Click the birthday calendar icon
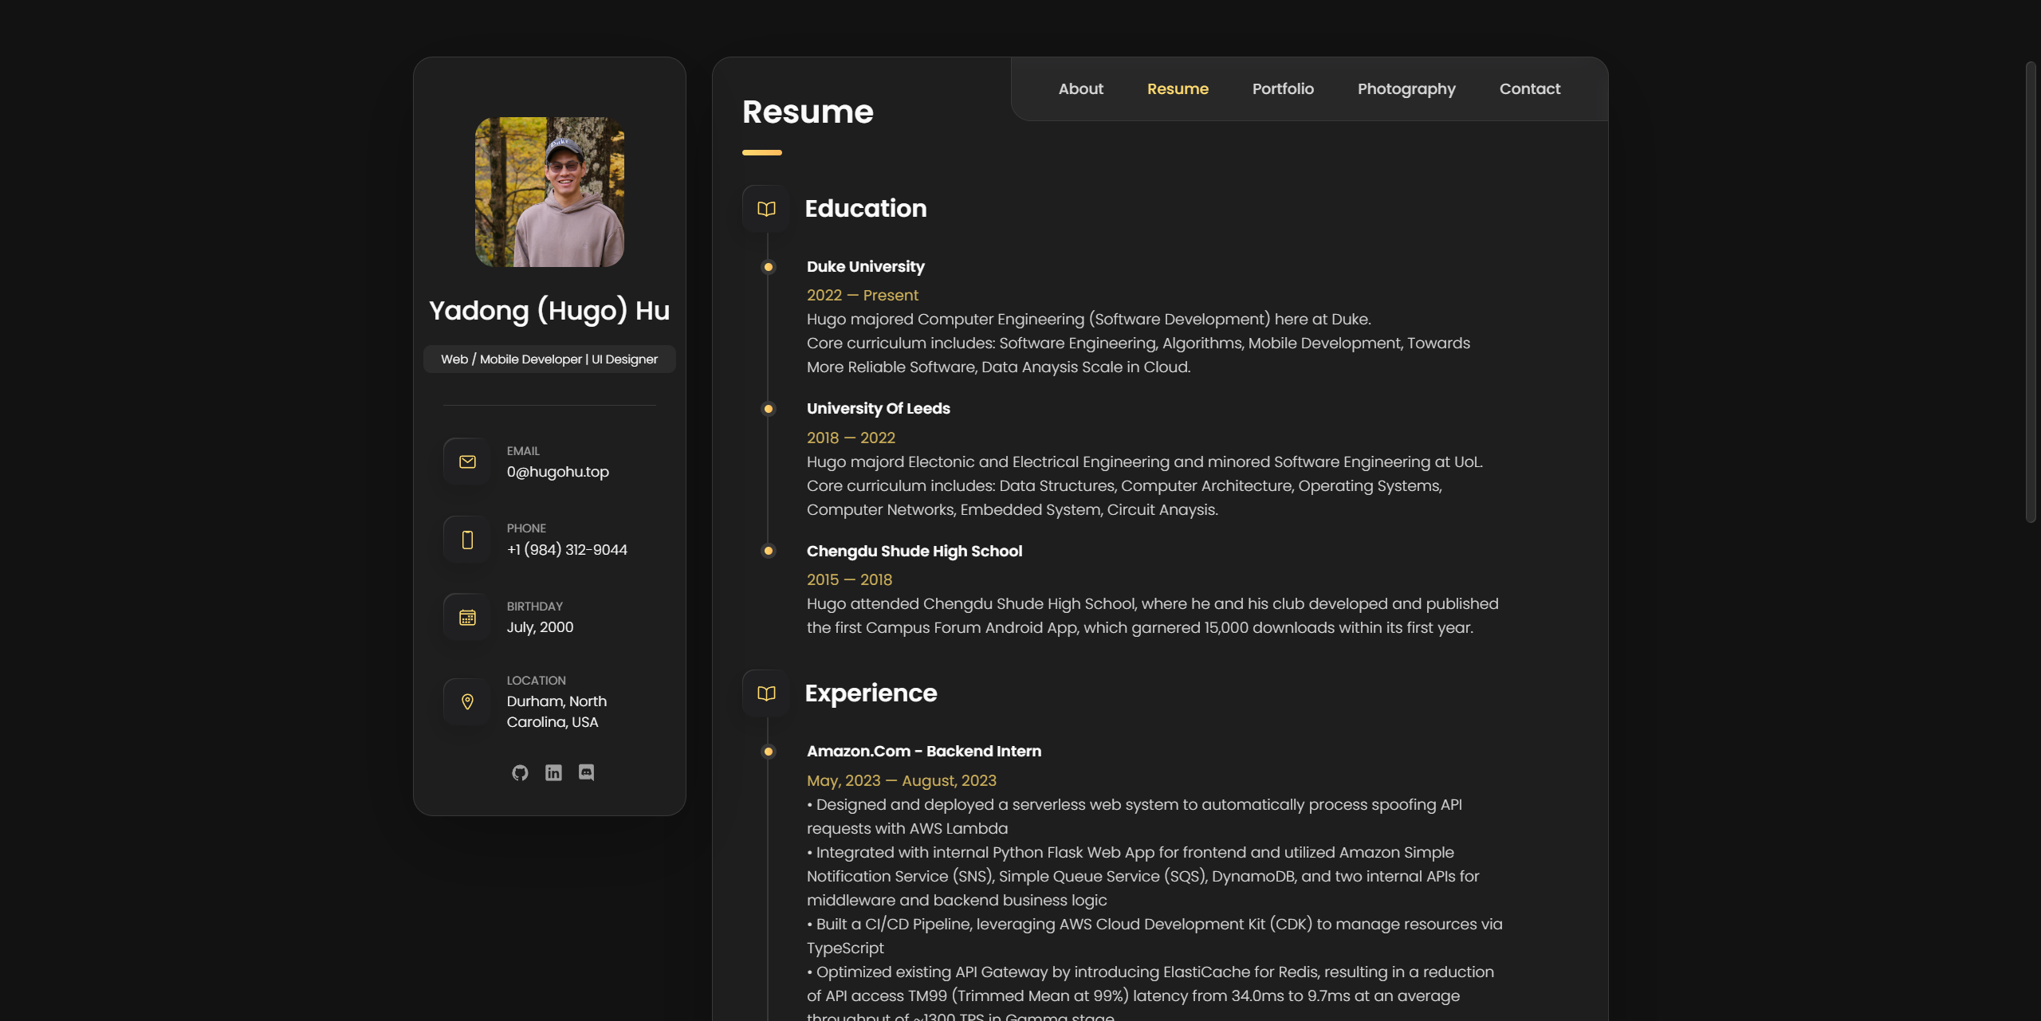 point(467,617)
